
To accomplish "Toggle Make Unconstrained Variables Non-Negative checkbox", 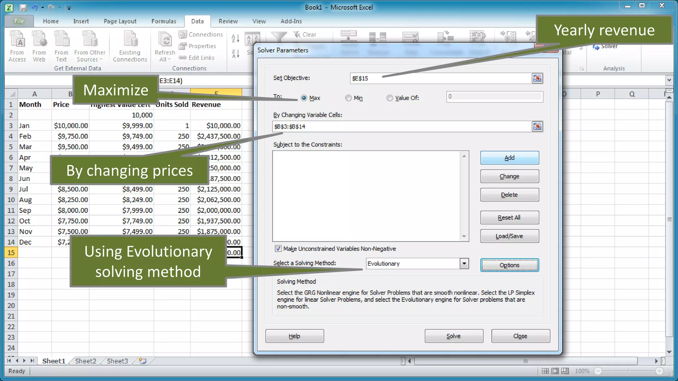I will [x=278, y=248].
